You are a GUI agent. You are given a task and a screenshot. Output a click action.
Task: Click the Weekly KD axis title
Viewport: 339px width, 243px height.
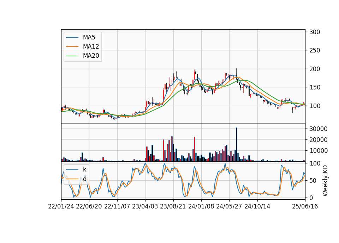pos(325,181)
